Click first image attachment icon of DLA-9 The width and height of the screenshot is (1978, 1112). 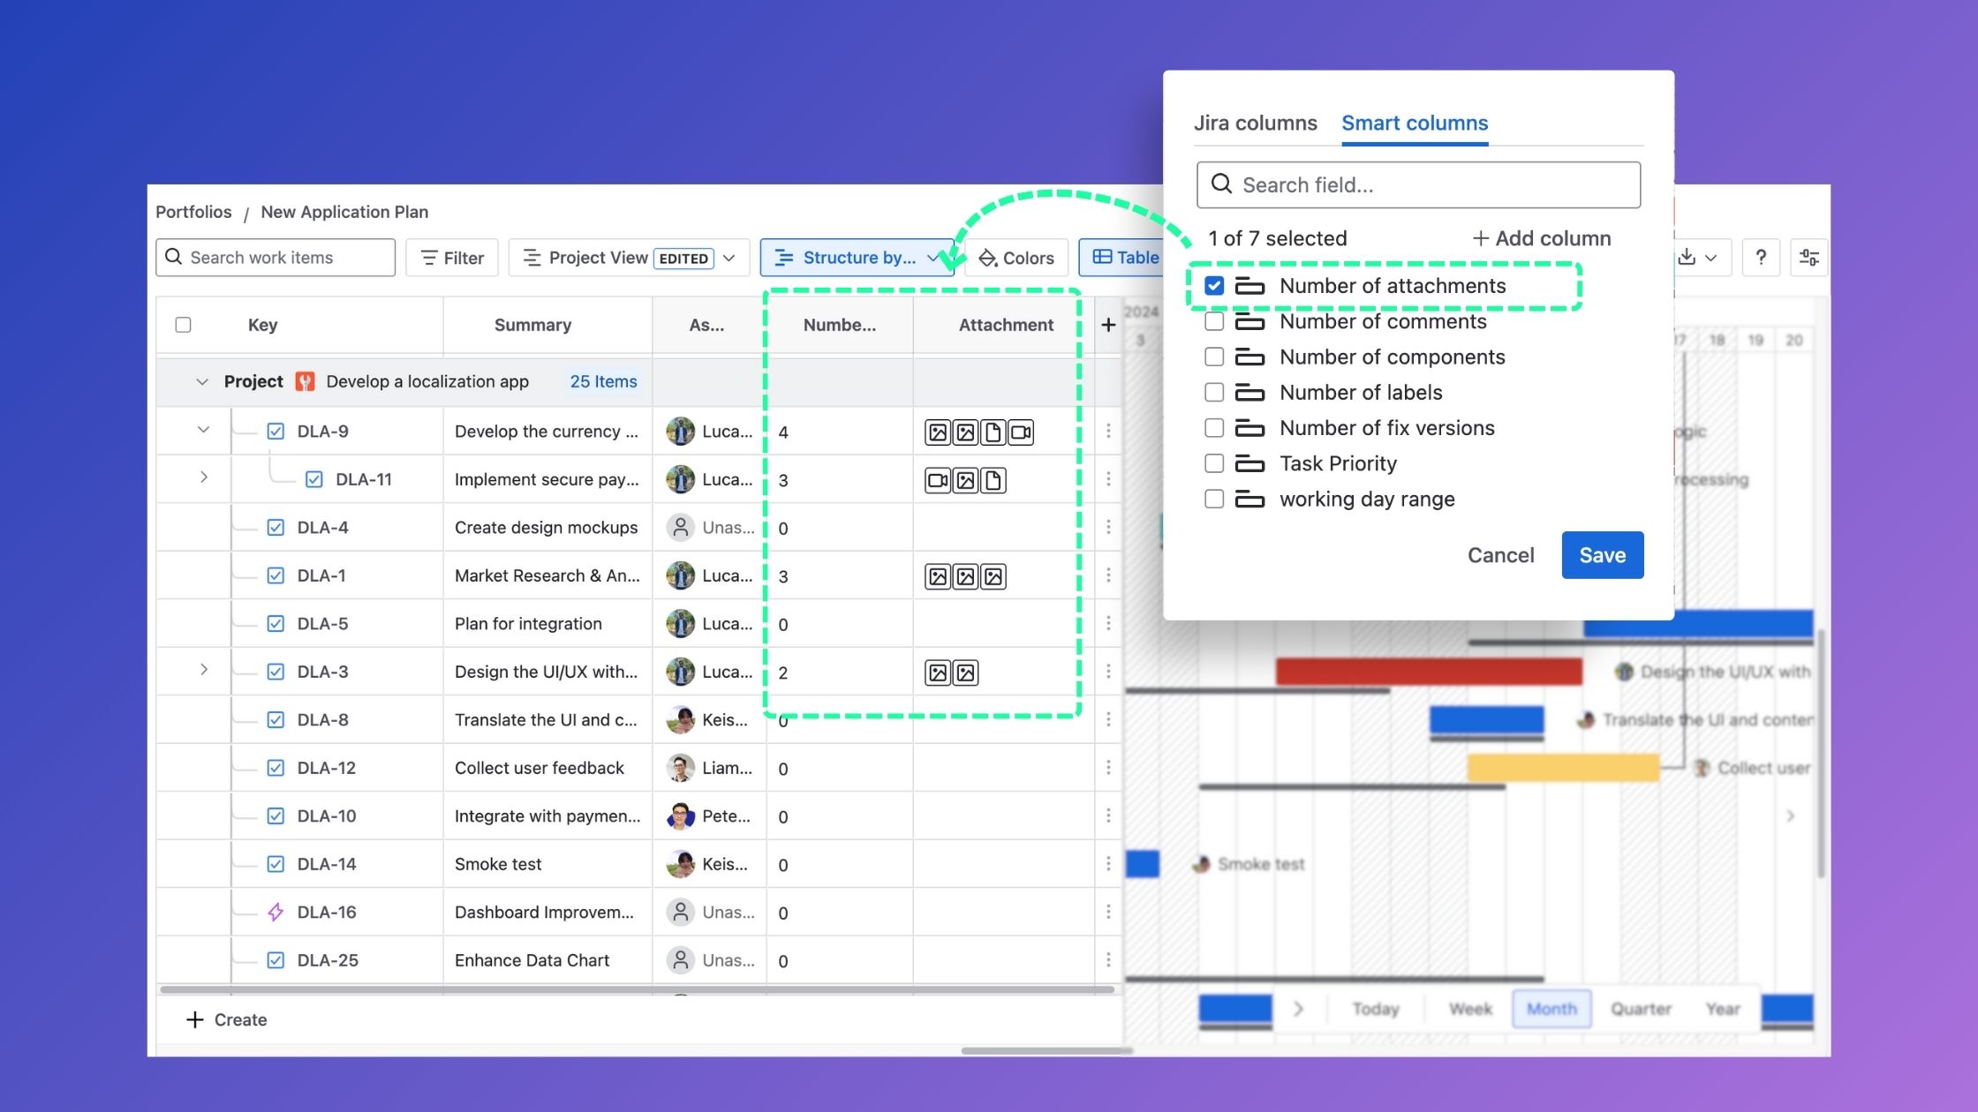pos(938,432)
